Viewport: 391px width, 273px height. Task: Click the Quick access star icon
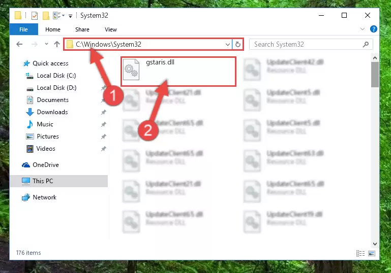[x=26, y=64]
